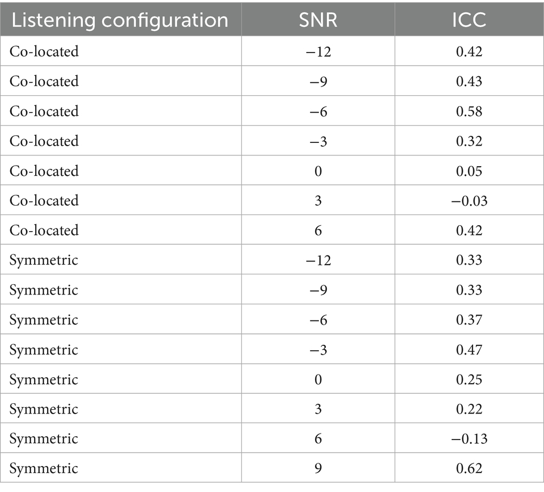Select the ICC value 0.47 cell

point(469,350)
